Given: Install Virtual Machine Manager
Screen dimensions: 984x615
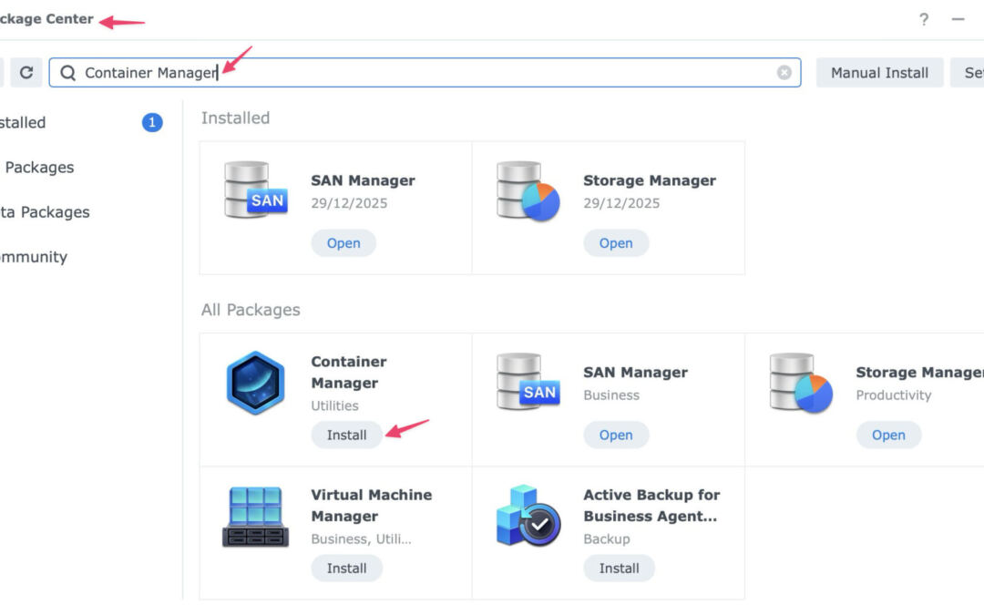Looking at the screenshot, I should [x=346, y=569].
